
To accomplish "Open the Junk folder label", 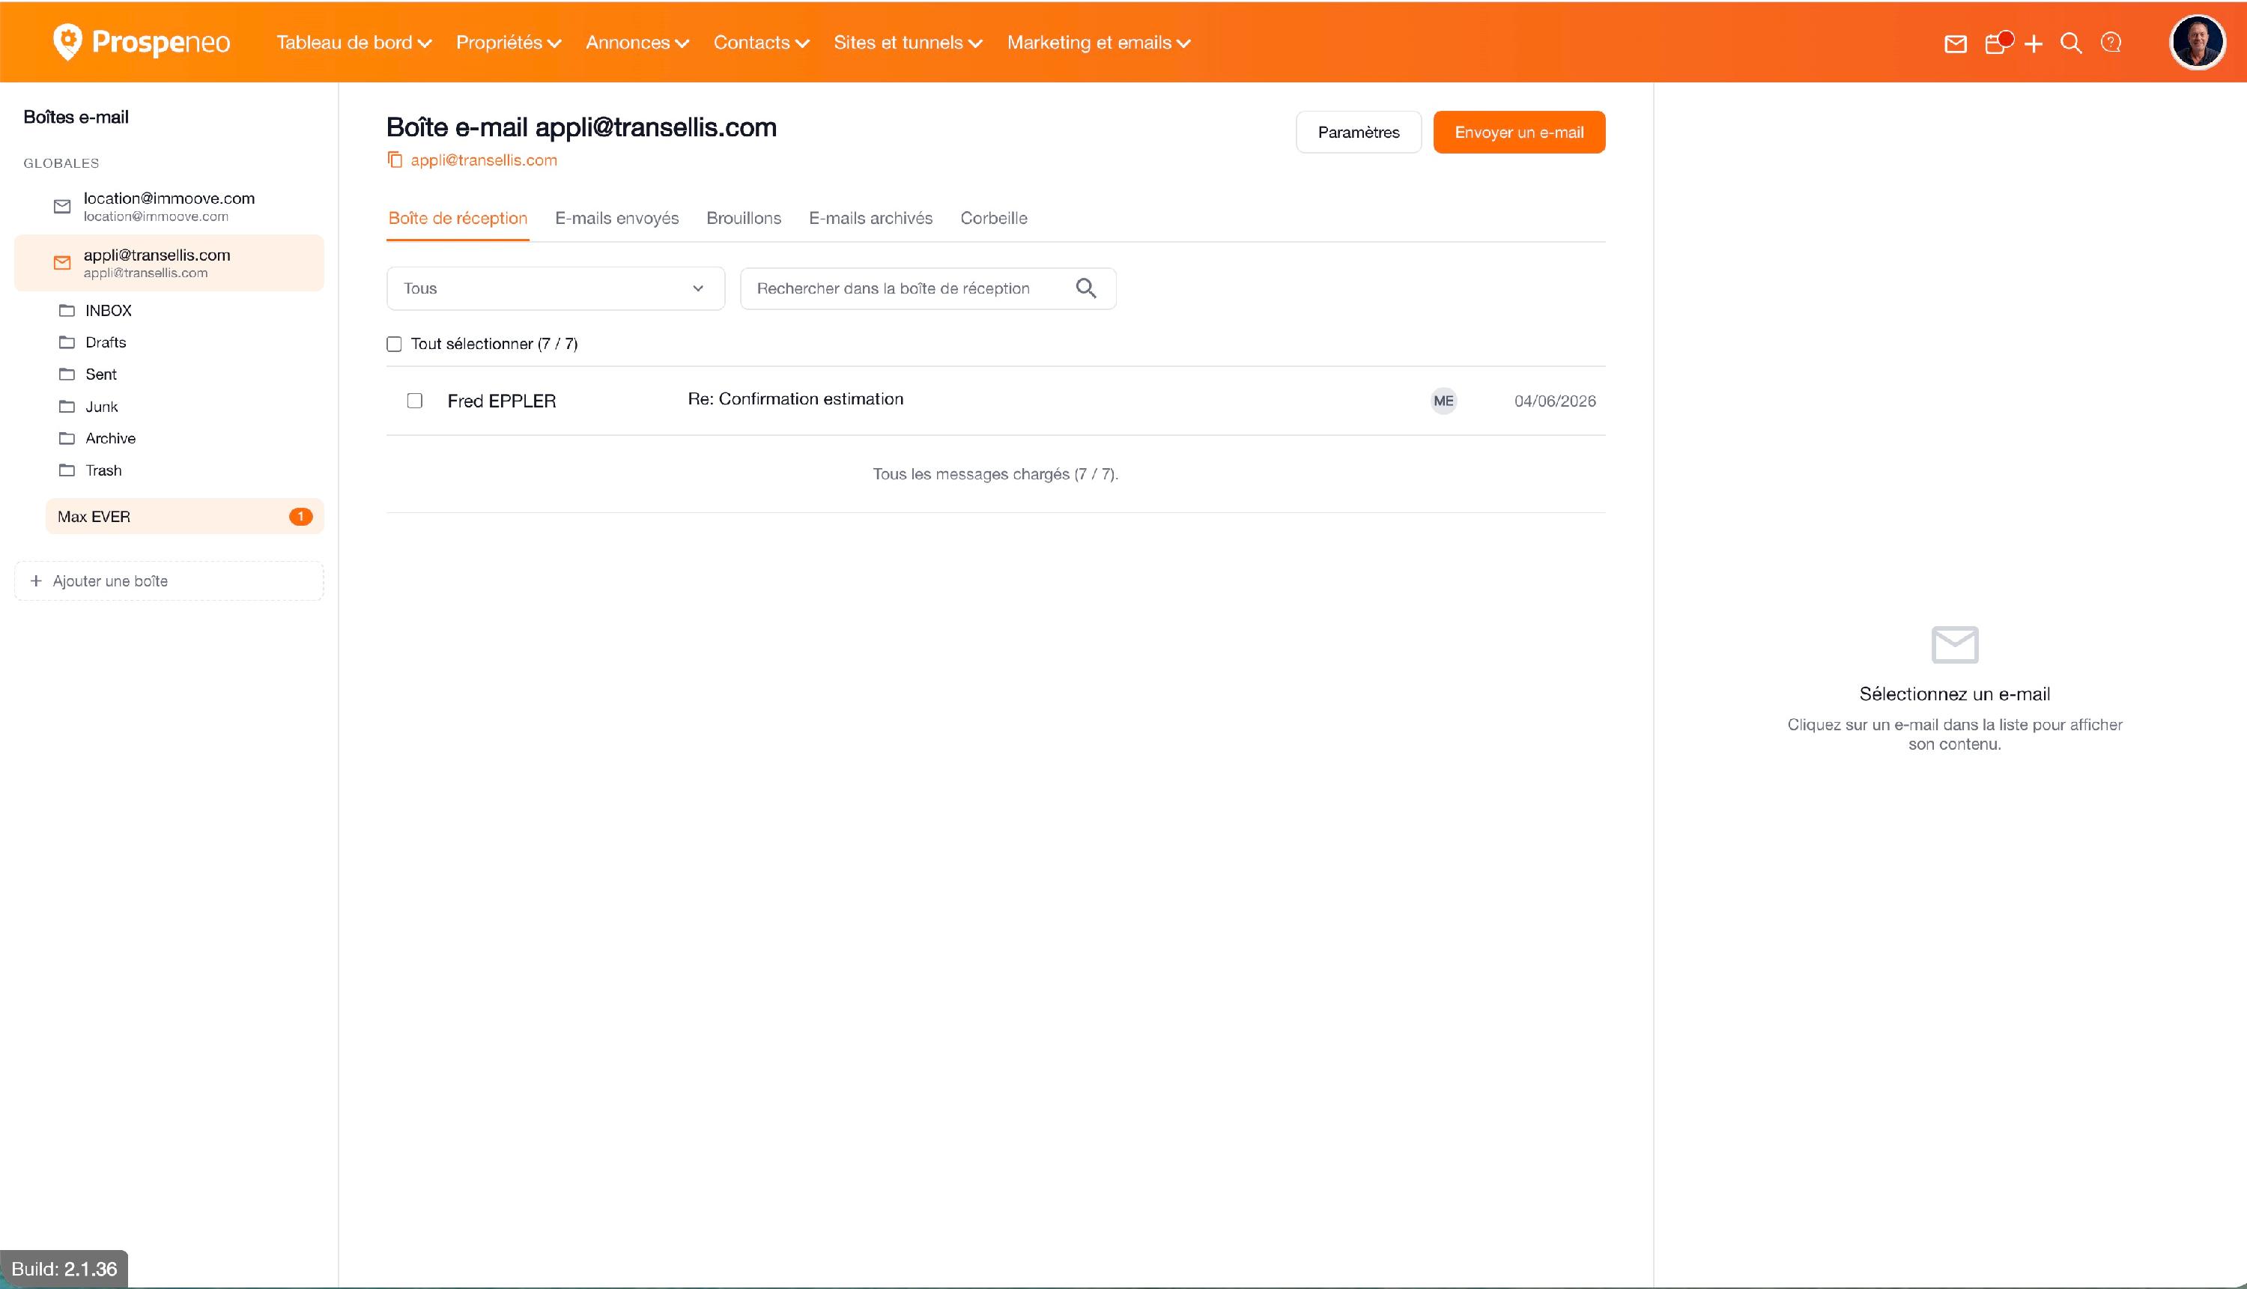I will coord(102,407).
